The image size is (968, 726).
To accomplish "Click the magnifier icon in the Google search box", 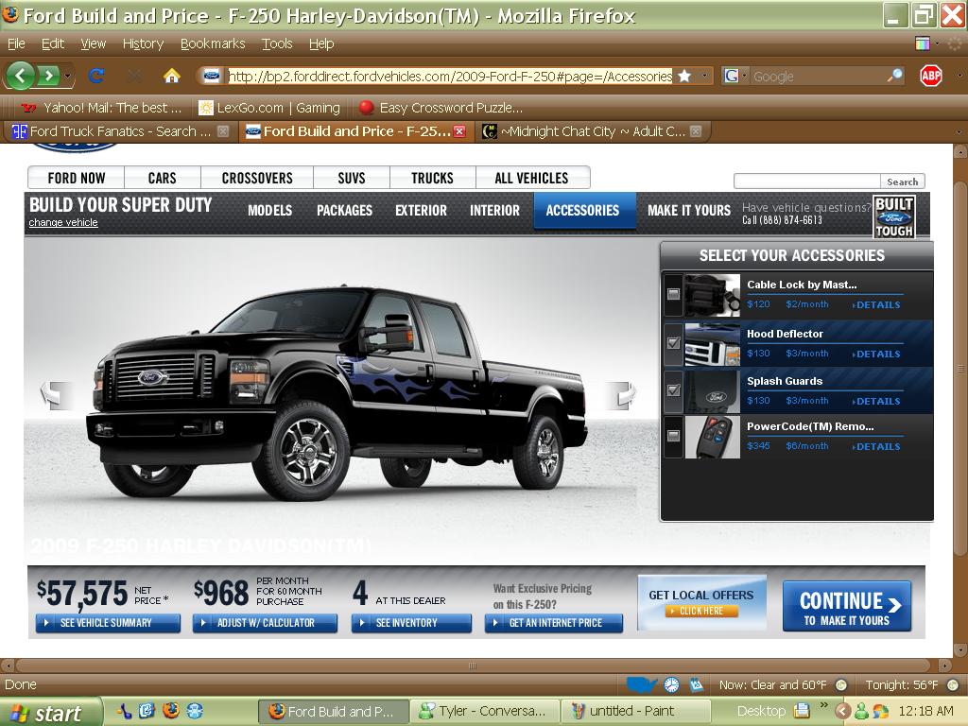I will point(894,76).
